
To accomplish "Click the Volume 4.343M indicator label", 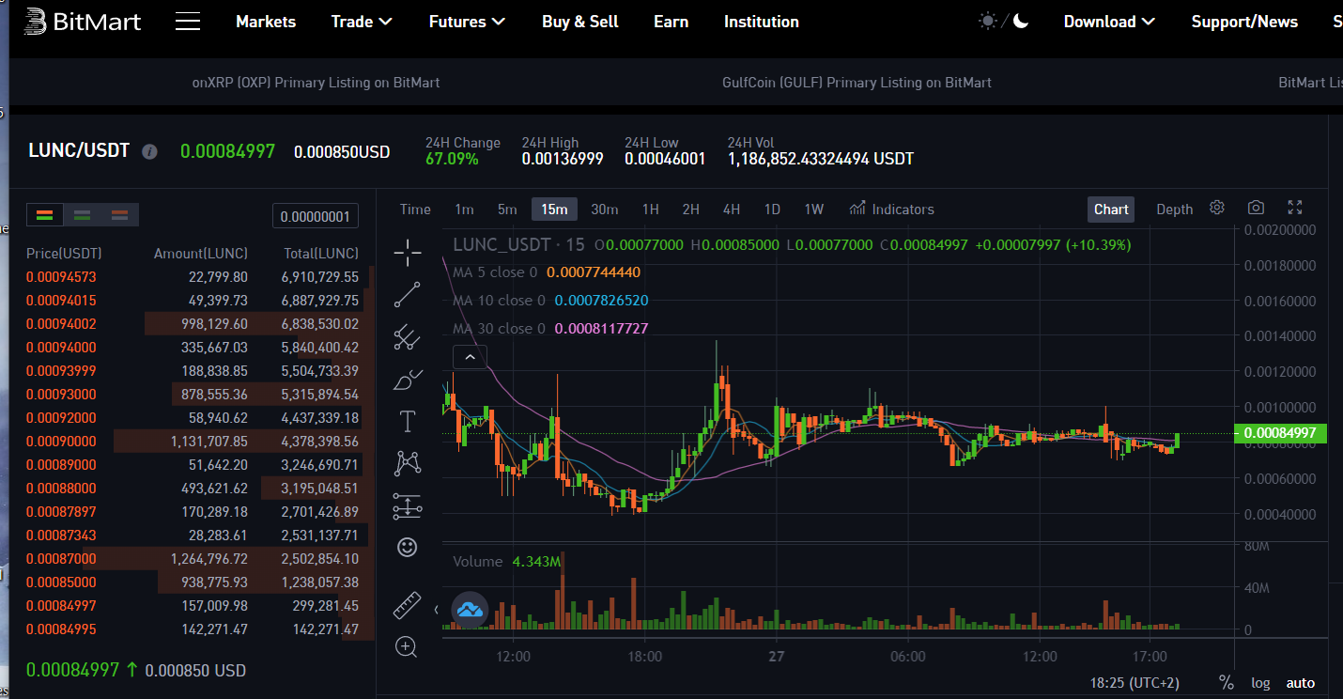I will click(x=507, y=562).
